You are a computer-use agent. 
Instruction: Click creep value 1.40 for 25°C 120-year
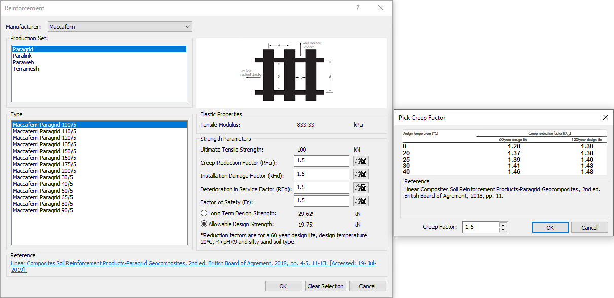click(587, 160)
